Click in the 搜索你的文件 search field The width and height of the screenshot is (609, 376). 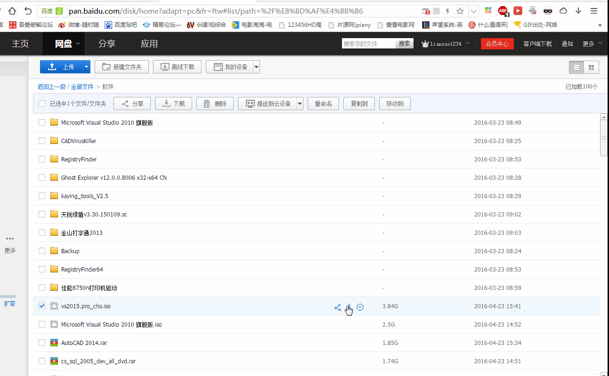point(368,44)
